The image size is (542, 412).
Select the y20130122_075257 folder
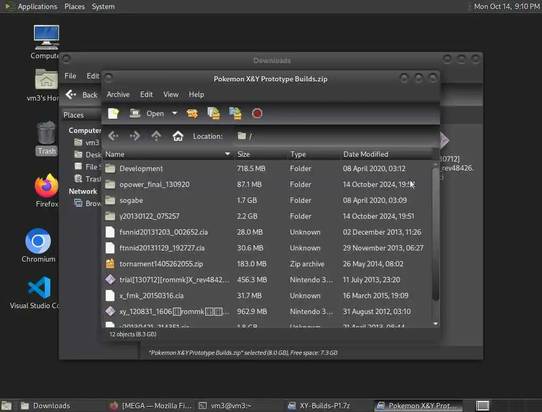pyautogui.click(x=267, y=216)
